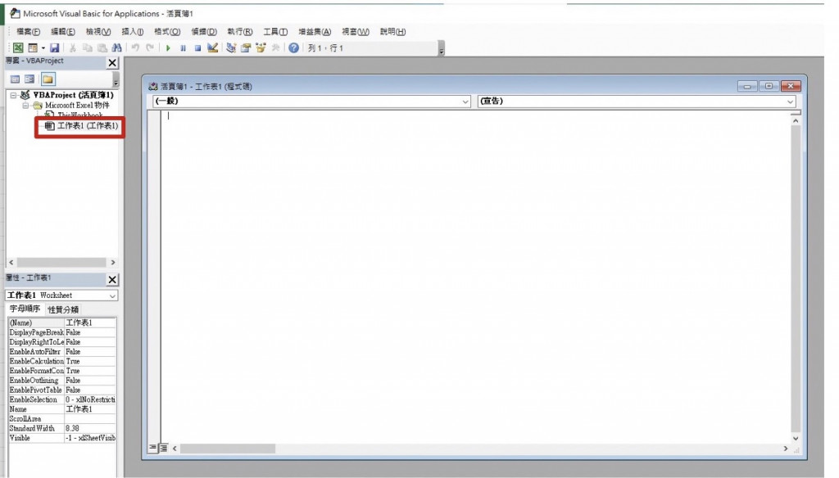Click the ScrollArea property value field
The height and width of the screenshot is (478, 839).
(90, 418)
